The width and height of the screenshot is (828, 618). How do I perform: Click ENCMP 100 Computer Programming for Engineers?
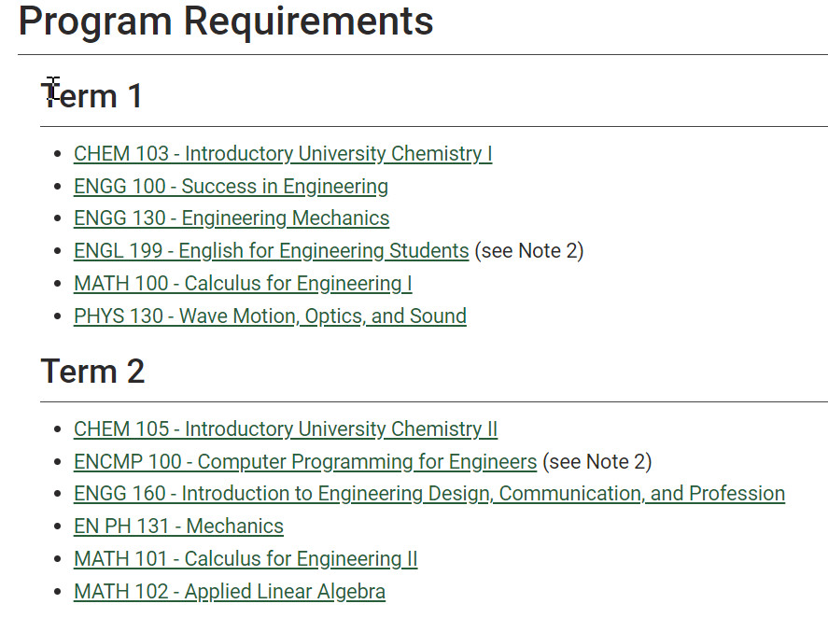tap(305, 462)
